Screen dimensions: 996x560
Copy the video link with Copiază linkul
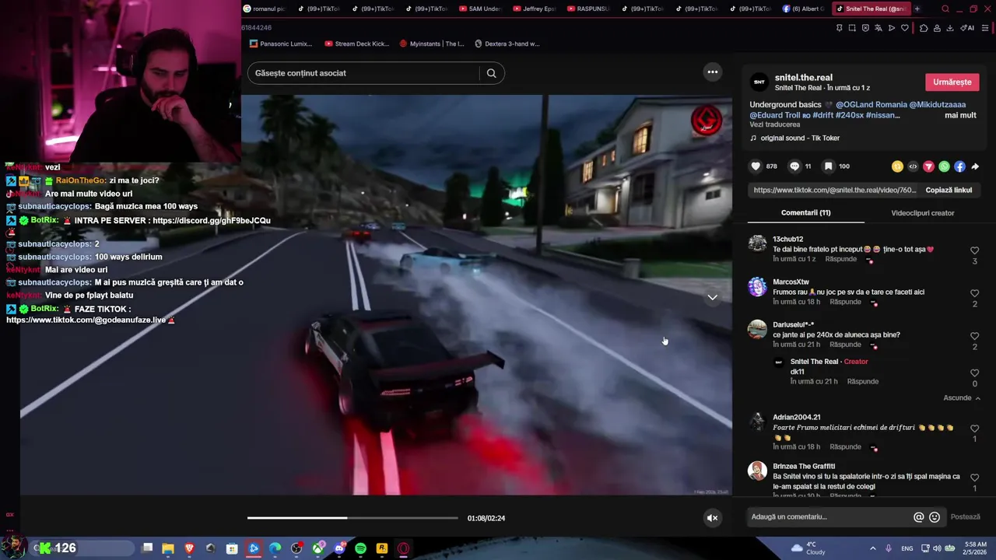click(x=949, y=190)
